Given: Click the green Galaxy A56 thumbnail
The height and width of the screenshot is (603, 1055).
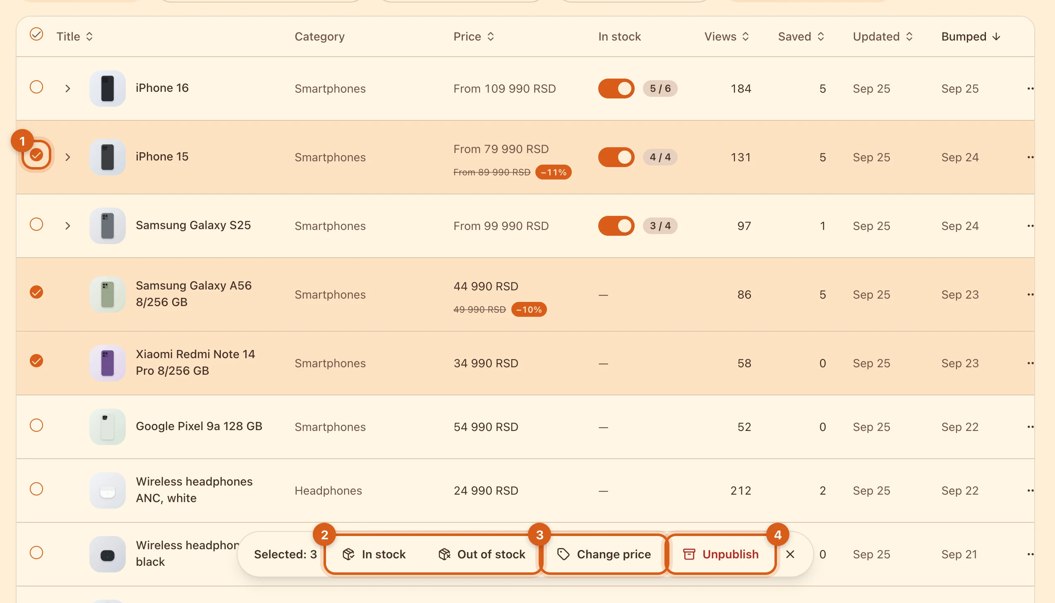Looking at the screenshot, I should 108,295.
